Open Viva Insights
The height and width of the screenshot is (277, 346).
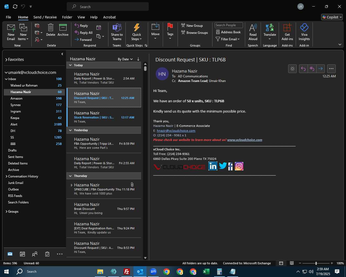tap(304, 32)
